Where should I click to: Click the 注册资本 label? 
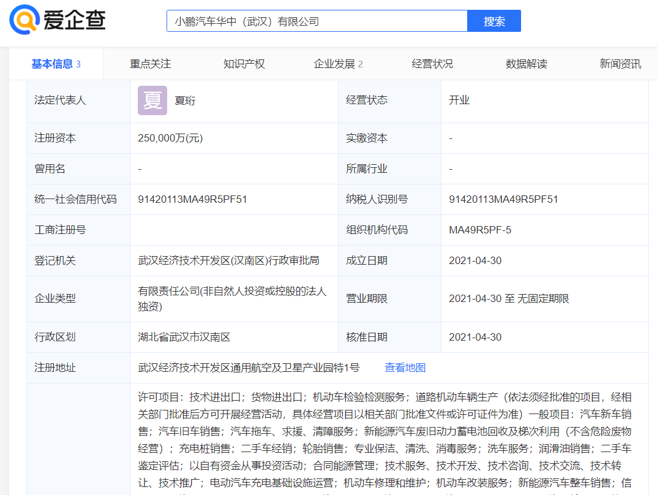point(55,138)
